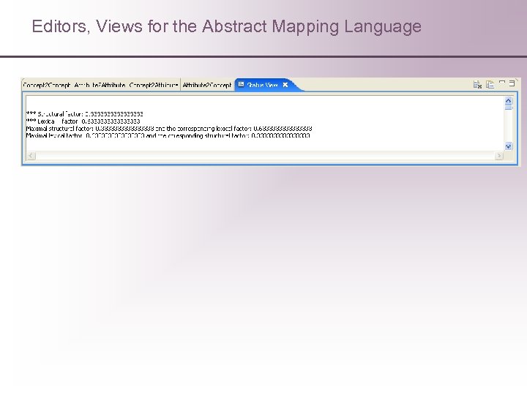527x395 pixels.
Task: Select the Concept2Attribute tab
Action: click(154, 85)
